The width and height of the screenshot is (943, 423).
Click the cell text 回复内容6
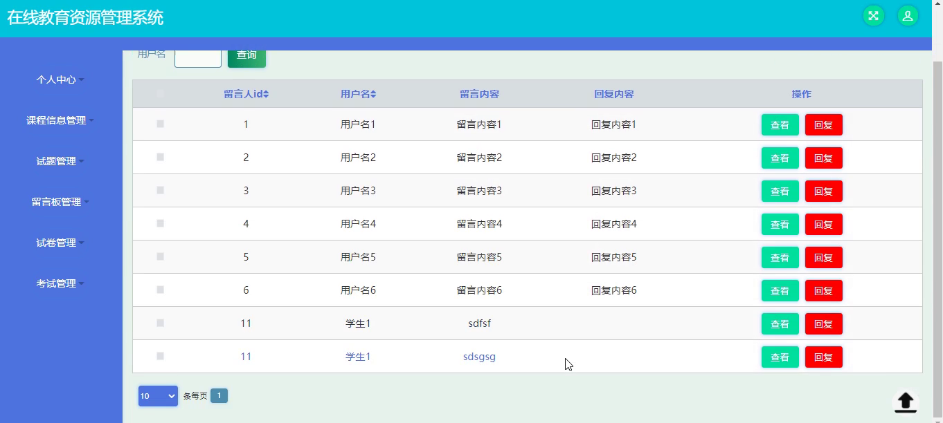tap(613, 290)
